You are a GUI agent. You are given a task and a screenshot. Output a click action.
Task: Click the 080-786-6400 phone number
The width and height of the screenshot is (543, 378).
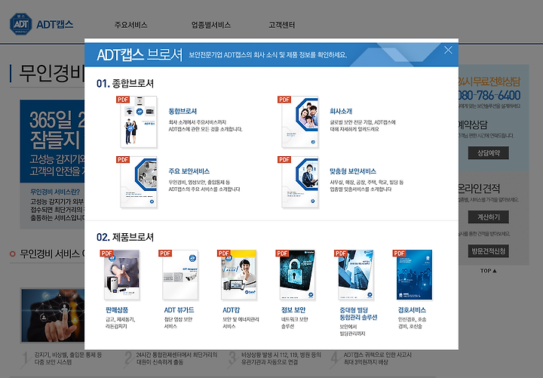pyautogui.click(x=489, y=95)
